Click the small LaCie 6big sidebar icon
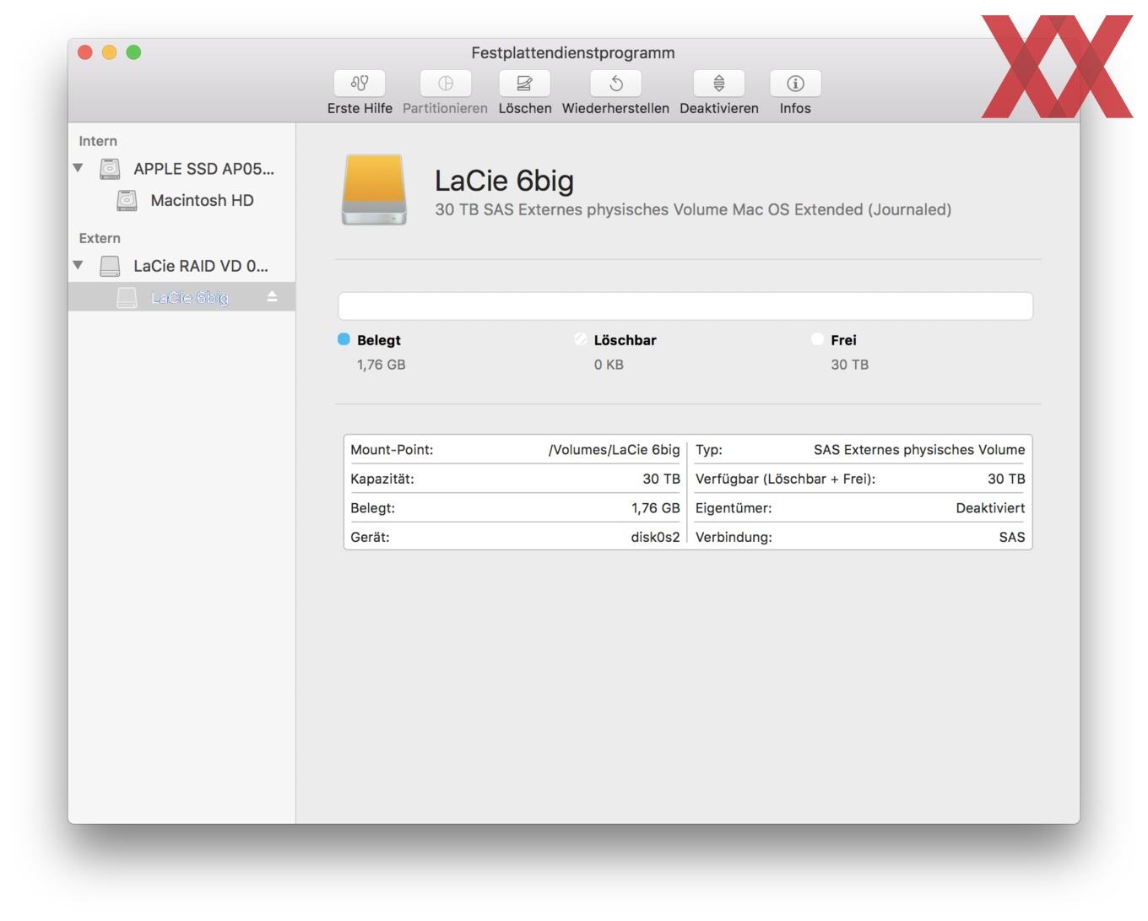 [127, 297]
